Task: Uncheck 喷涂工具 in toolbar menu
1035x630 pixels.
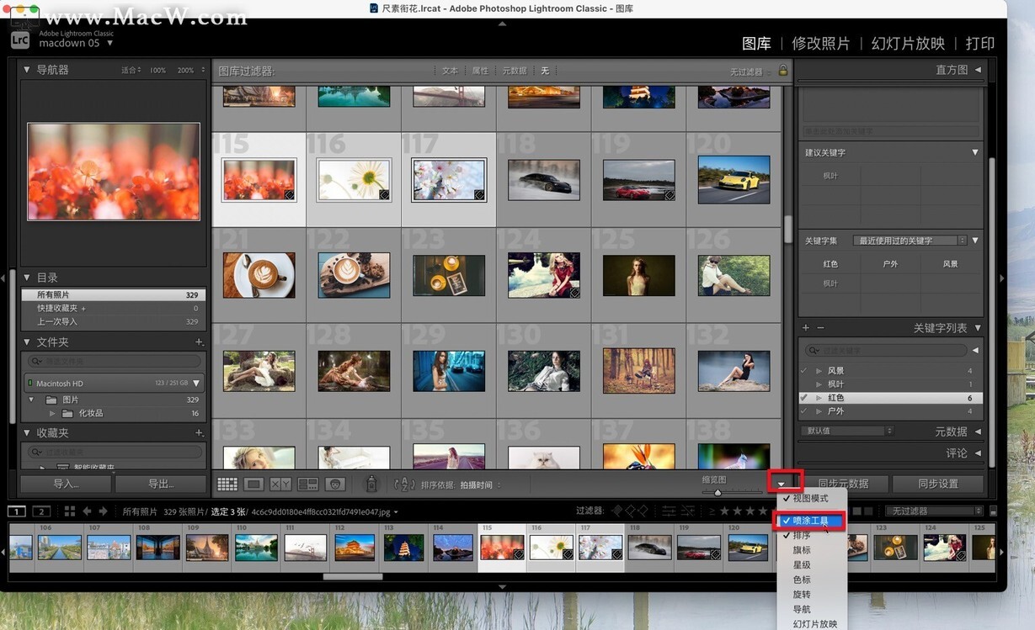Action: [811, 521]
